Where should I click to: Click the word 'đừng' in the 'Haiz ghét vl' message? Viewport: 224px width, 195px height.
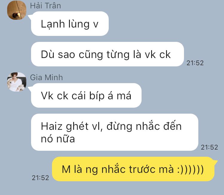(x=119, y=127)
